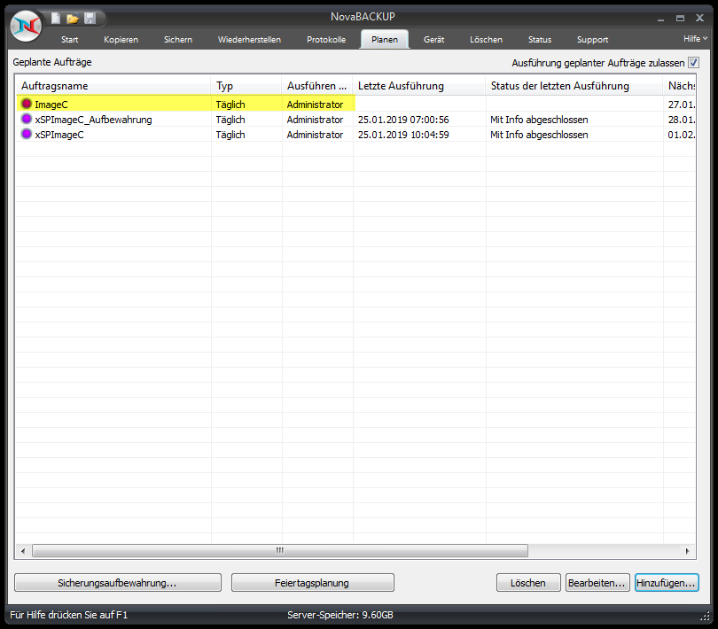The image size is (718, 629).
Task: Click the '28.01.' next run cell
Action: (682, 120)
